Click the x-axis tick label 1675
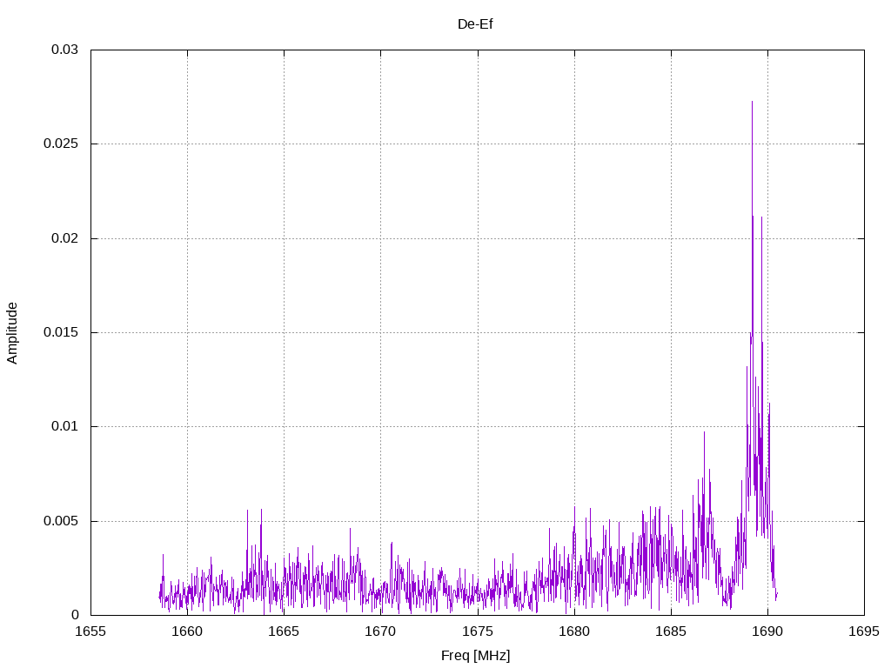The height and width of the screenshot is (668, 891). click(x=478, y=631)
